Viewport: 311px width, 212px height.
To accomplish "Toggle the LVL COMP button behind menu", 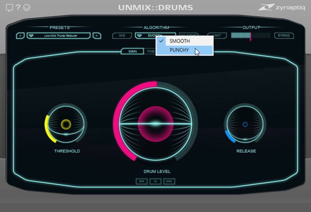I will point(189,35).
